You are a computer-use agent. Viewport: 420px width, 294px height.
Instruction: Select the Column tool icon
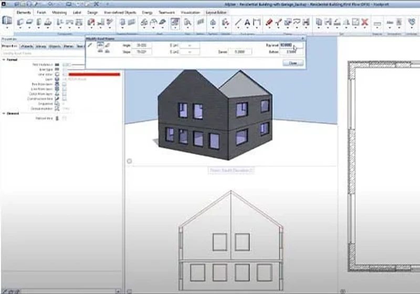(39, 22)
